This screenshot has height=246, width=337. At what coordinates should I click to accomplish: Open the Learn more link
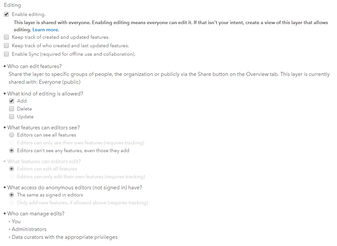pyautogui.click(x=45, y=30)
